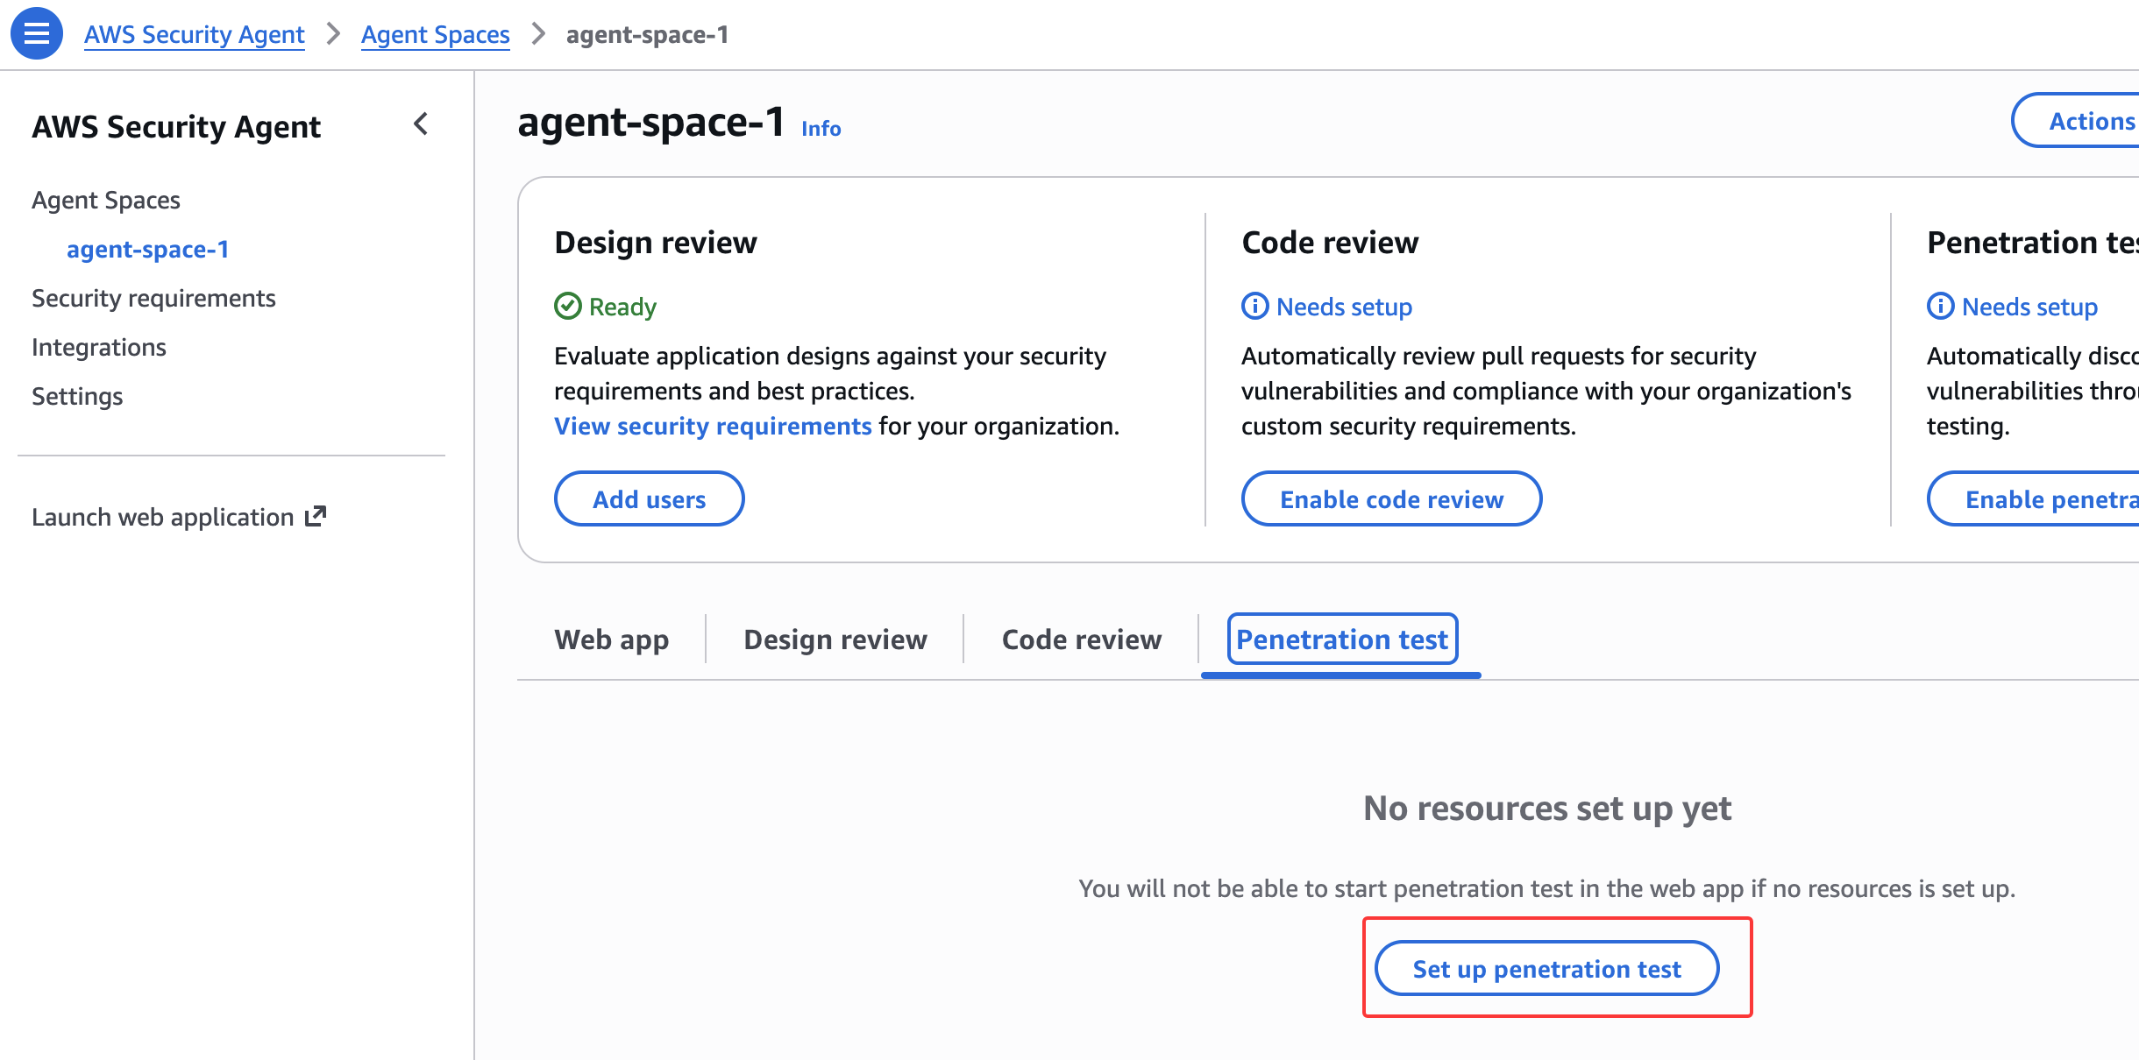Open the View security requirements link
The height and width of the screenshot is (1060, 2139).
point(713,426)
